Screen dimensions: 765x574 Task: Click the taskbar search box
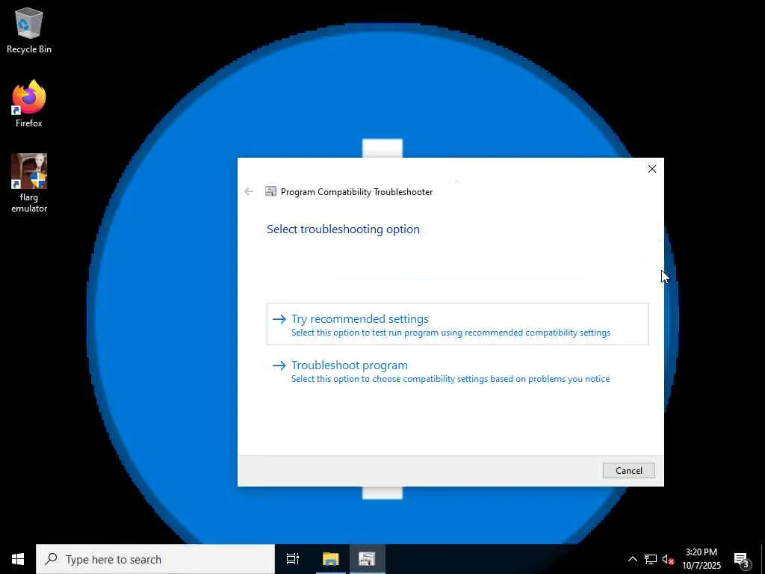pyautogui.click(x=155, y=559)
